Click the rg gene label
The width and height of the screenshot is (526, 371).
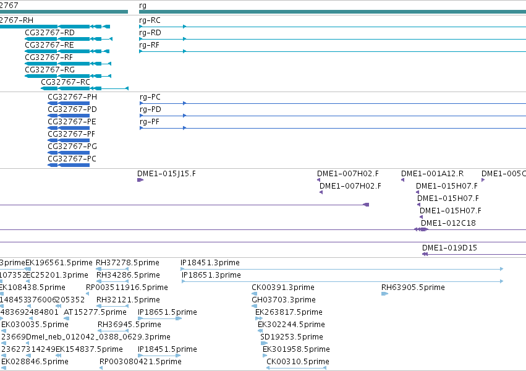(x=143, y=6)
